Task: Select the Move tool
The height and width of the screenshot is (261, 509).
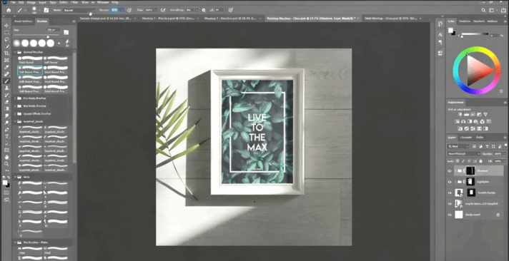Action: (x=6, y=25)
